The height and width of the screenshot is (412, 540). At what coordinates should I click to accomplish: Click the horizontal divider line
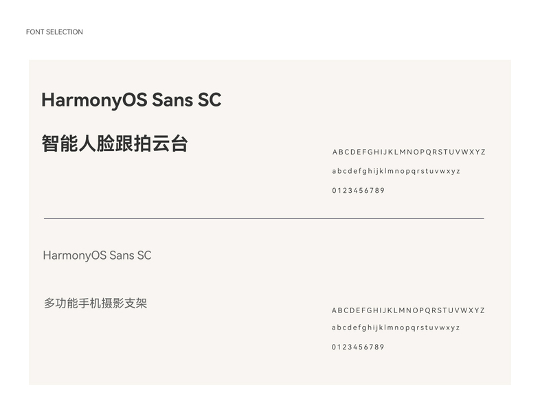[x=264, y=218]
